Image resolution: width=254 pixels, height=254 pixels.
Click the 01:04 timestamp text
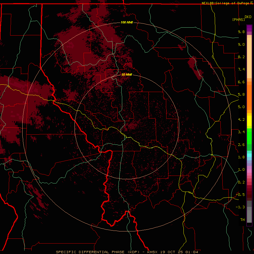[192, 252]
